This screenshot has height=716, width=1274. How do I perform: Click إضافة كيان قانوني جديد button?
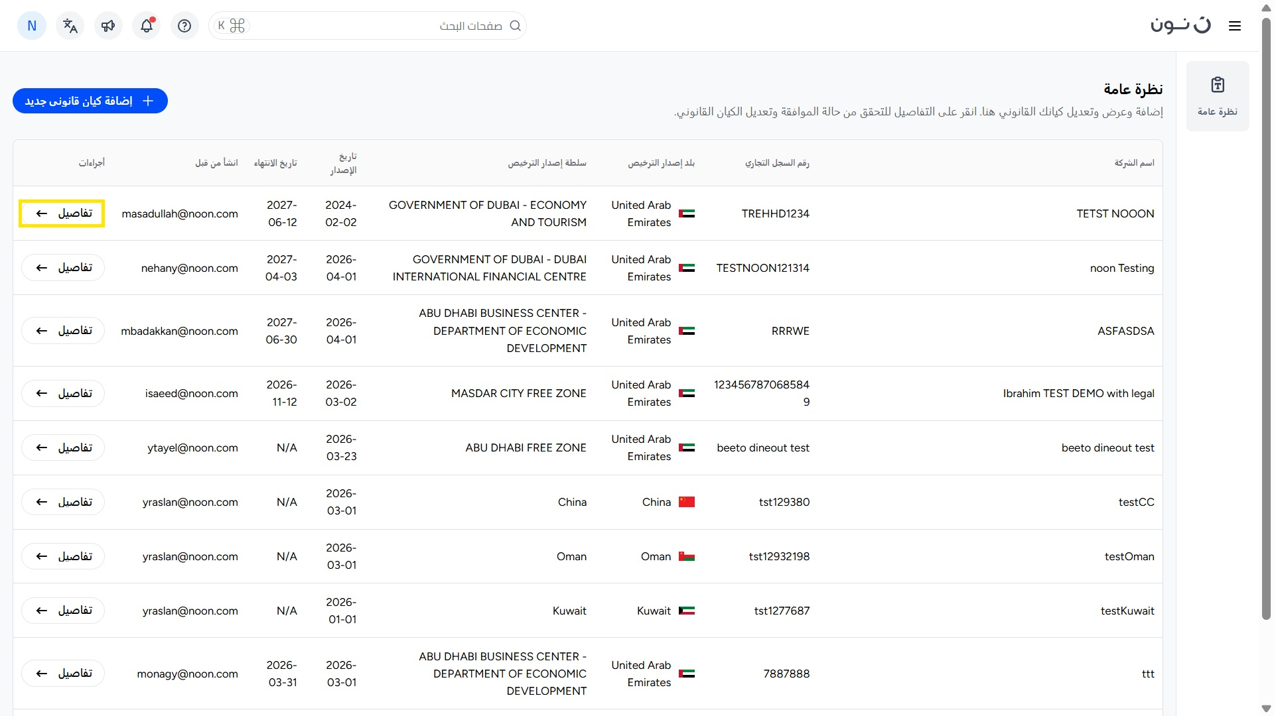(x=90, y=101)
